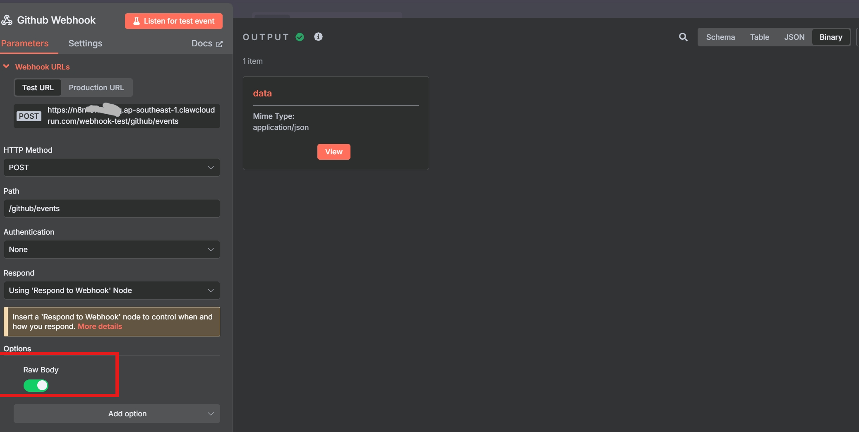Click View button for binary data

click(x=334, y=152)
